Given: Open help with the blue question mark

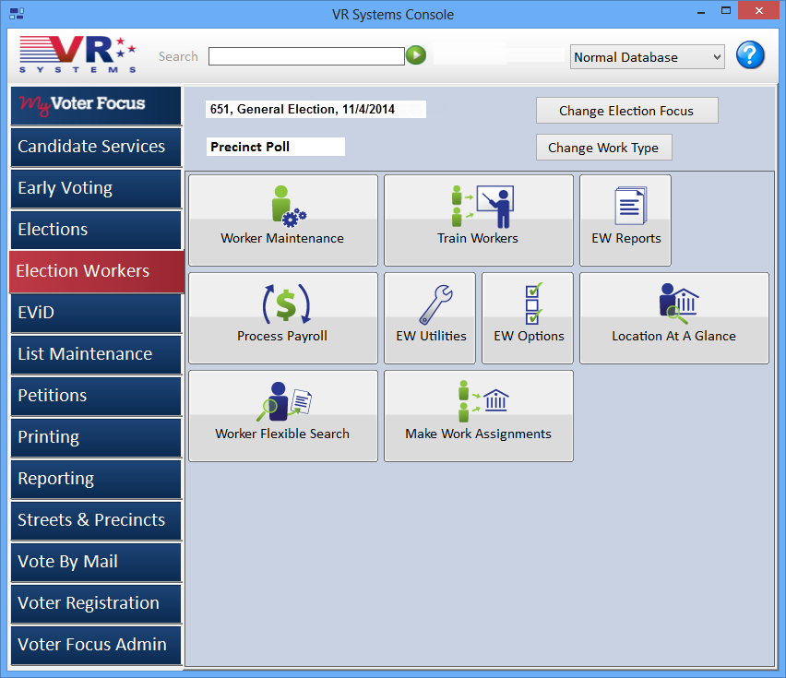Looking at the screenshot, I should 750,55.
